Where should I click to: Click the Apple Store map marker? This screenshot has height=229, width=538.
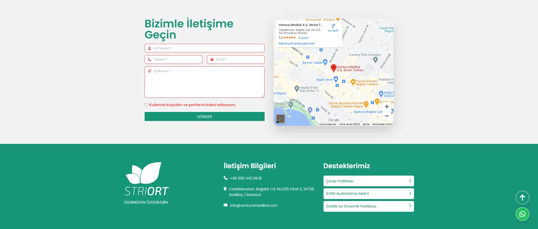point(336,79)
